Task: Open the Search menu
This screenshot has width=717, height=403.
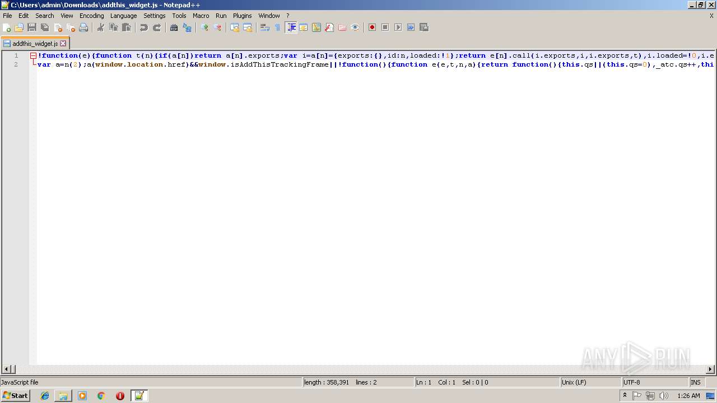Action: (45, 16)
